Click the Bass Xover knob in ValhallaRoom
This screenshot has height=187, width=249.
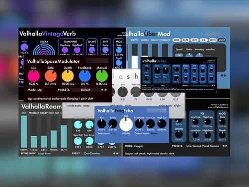(89, 141)
